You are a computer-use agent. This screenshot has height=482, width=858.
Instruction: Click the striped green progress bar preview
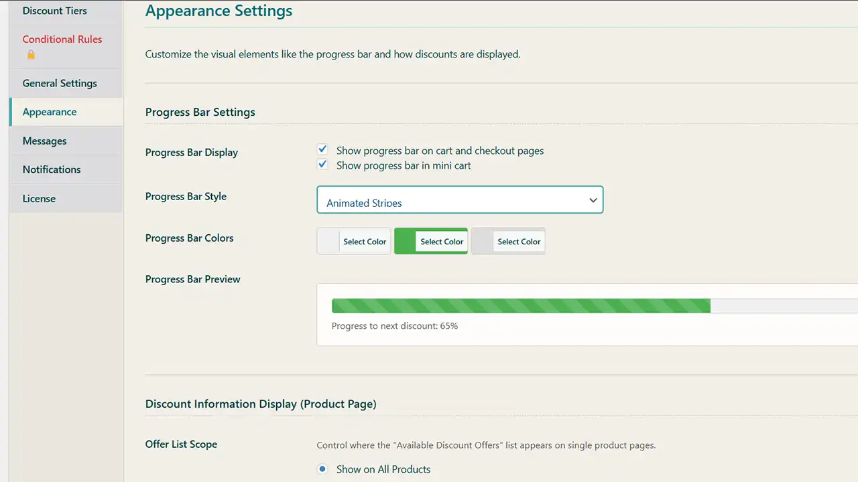click(521, 306)
